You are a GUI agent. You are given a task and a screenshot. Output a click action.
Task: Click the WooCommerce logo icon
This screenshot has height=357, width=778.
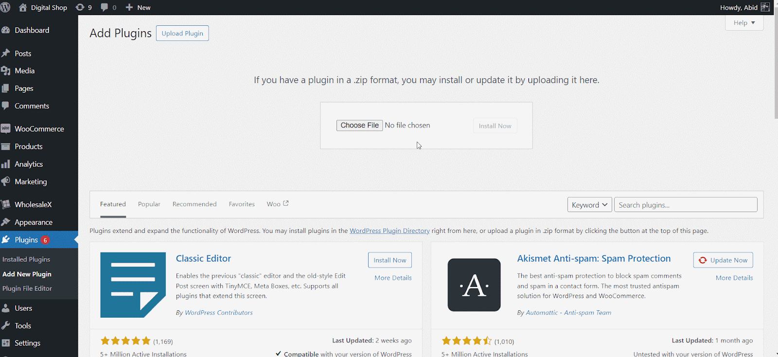pyautogui.click(x=6, y=129)
